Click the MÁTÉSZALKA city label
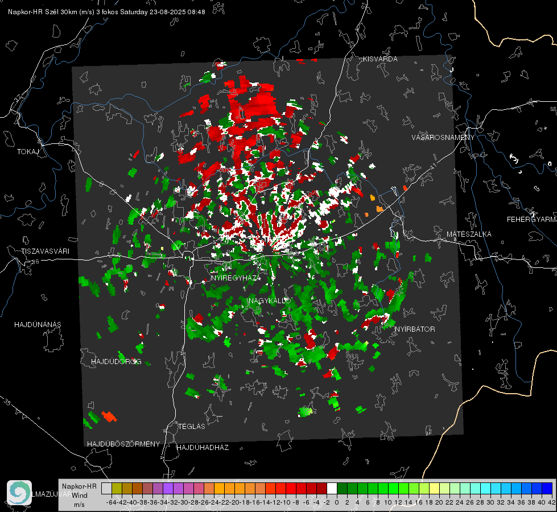Screen dimensions: 557x512 point(469,234)
